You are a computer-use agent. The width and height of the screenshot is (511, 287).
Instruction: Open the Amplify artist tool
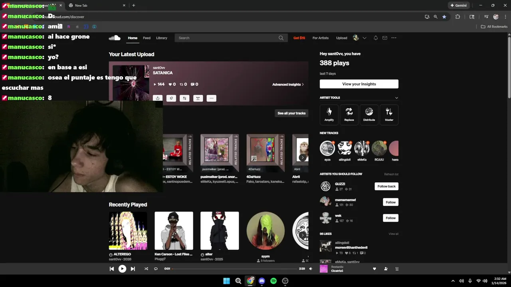329,114
